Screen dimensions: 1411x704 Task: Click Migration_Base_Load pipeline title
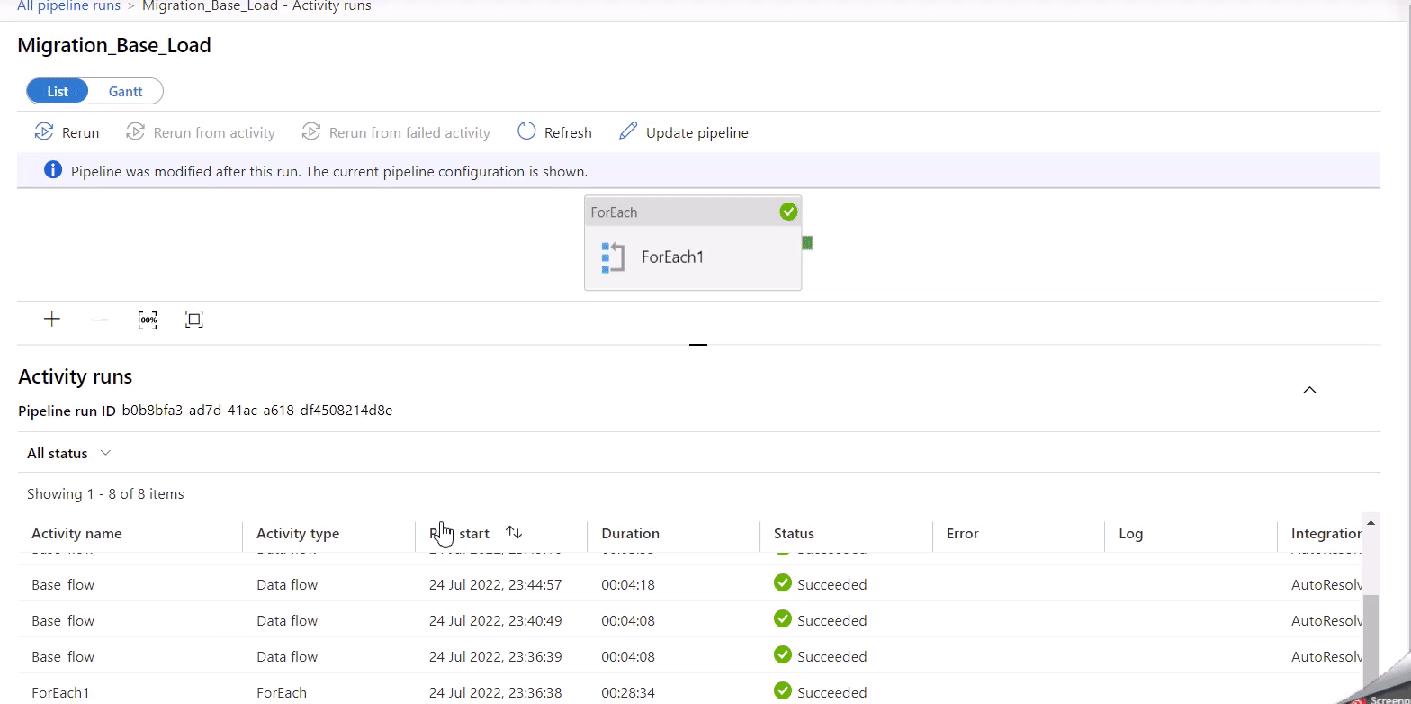coord(114,45)
